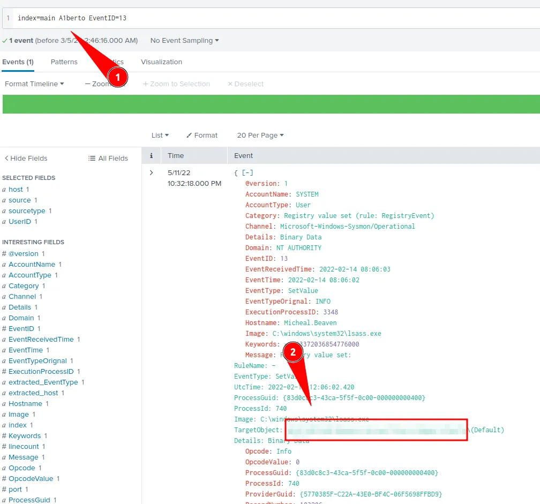Open the List view dropdown
Viewport: 540px width, 504px height.
(160, 135)
